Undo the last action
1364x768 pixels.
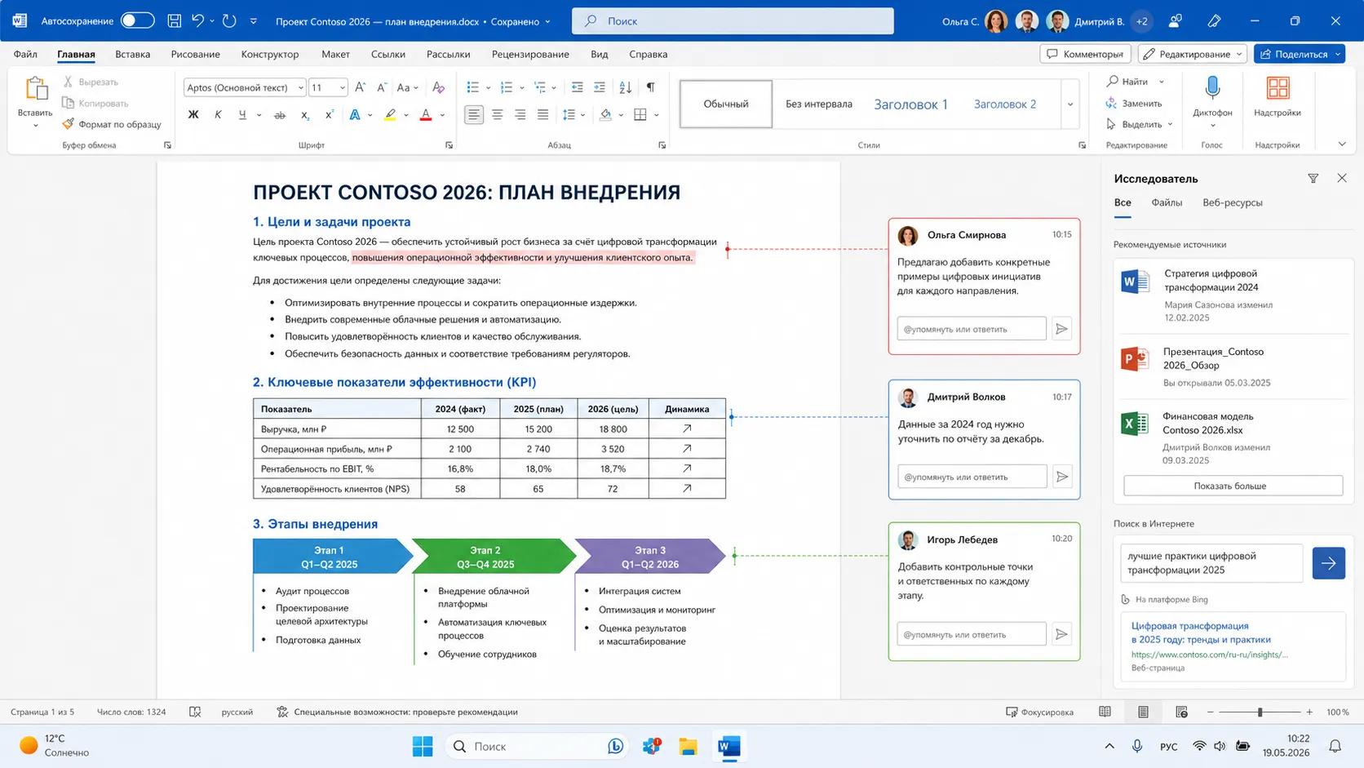(197, 21)
